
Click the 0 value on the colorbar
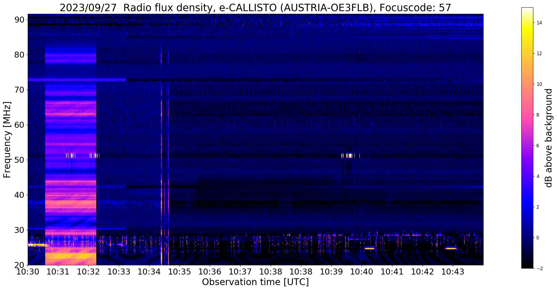click(537, 238)
